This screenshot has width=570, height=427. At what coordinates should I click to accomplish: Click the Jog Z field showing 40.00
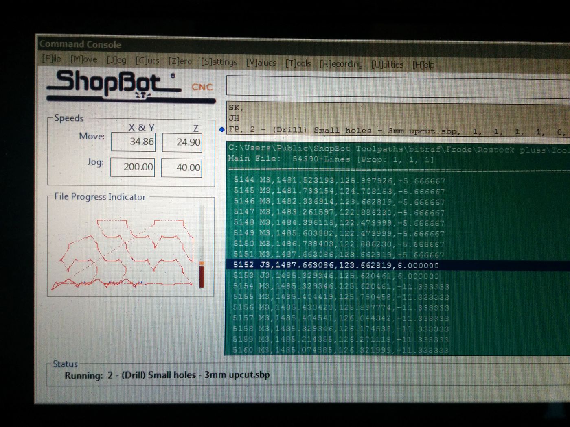point(182,167)
